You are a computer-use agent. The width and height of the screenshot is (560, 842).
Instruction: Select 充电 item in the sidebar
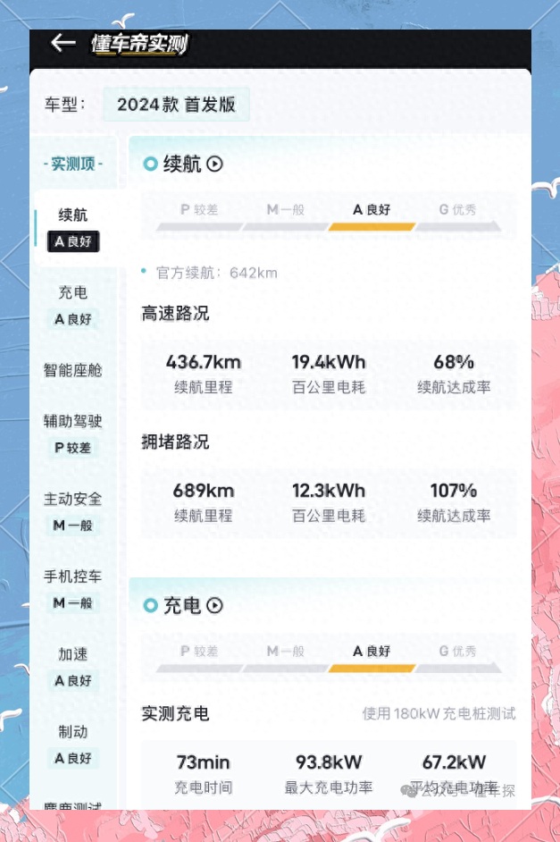click(73, 306)
